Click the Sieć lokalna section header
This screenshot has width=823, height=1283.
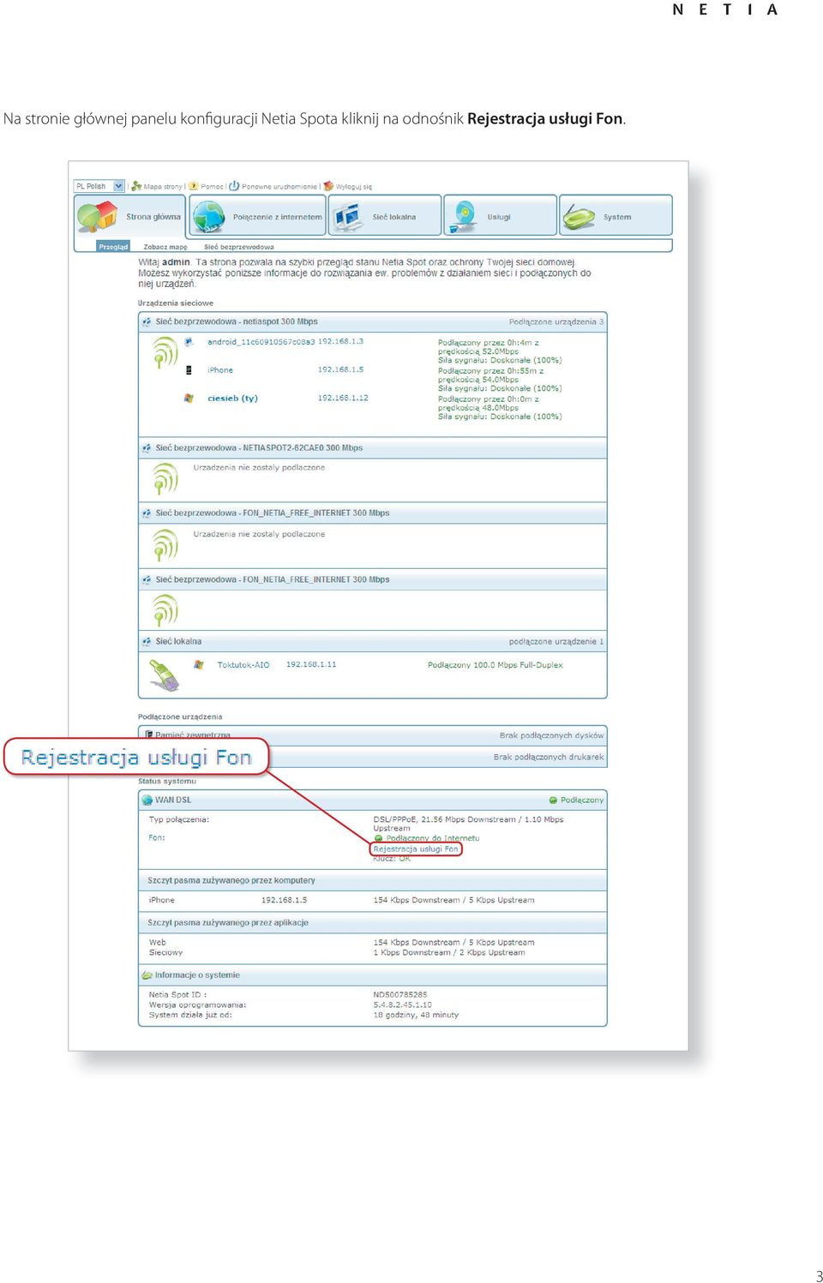pyautogui.click(x=373, y=641)
